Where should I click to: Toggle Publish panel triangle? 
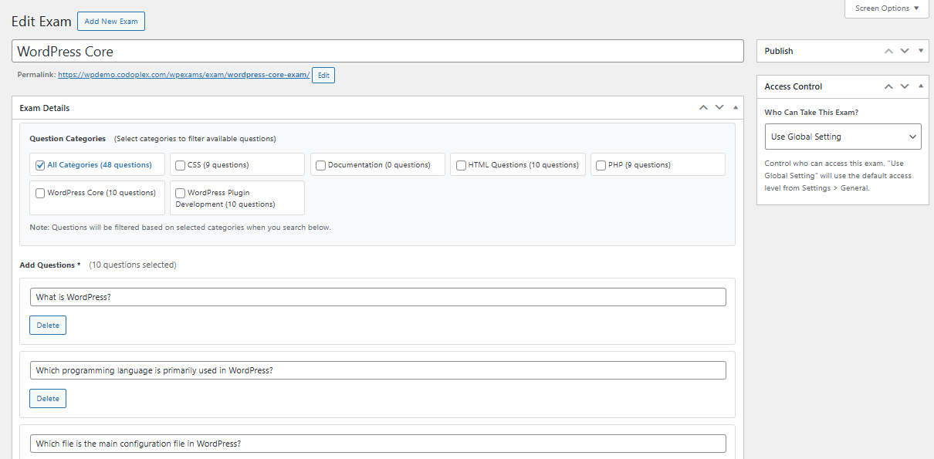pyautogui.click(x=921, y=51)
